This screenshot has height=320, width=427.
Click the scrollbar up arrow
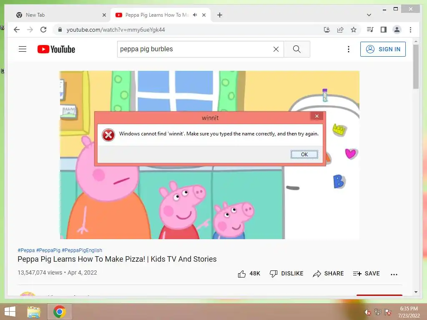click(416, 42)
